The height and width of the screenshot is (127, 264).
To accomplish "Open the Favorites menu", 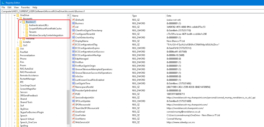I will pos(26,7).
